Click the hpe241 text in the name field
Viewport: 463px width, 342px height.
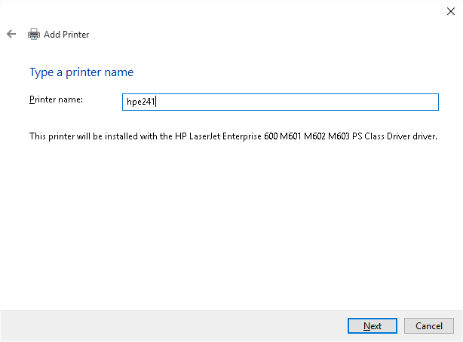coord(140,102)
